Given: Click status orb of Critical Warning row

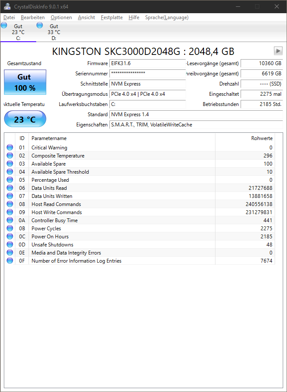Looking at the screenshot, I should (10, 148).
